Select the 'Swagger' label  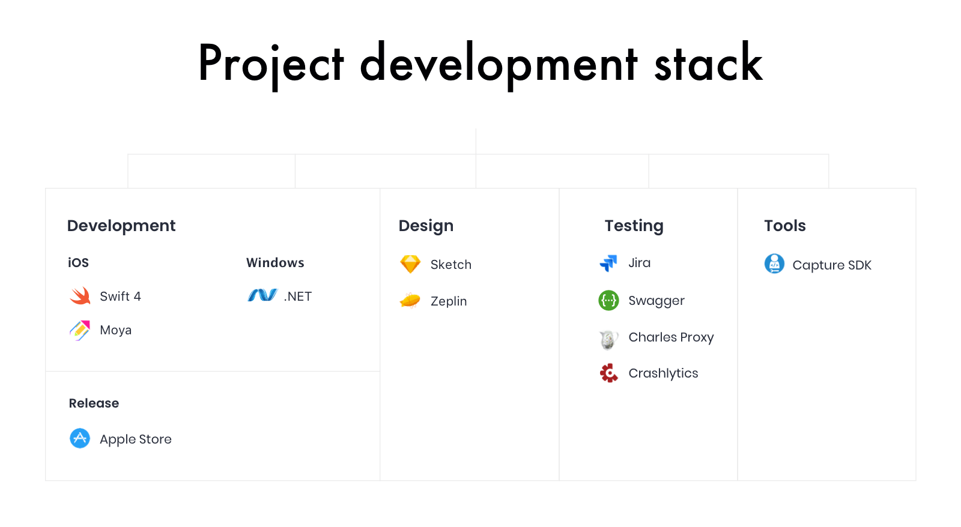click(656, 301)
